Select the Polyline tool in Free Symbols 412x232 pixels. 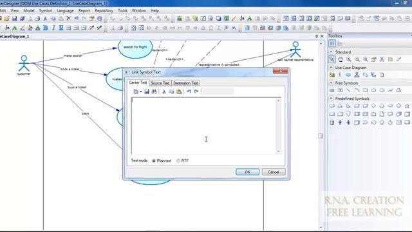click(x=391, y=90)
